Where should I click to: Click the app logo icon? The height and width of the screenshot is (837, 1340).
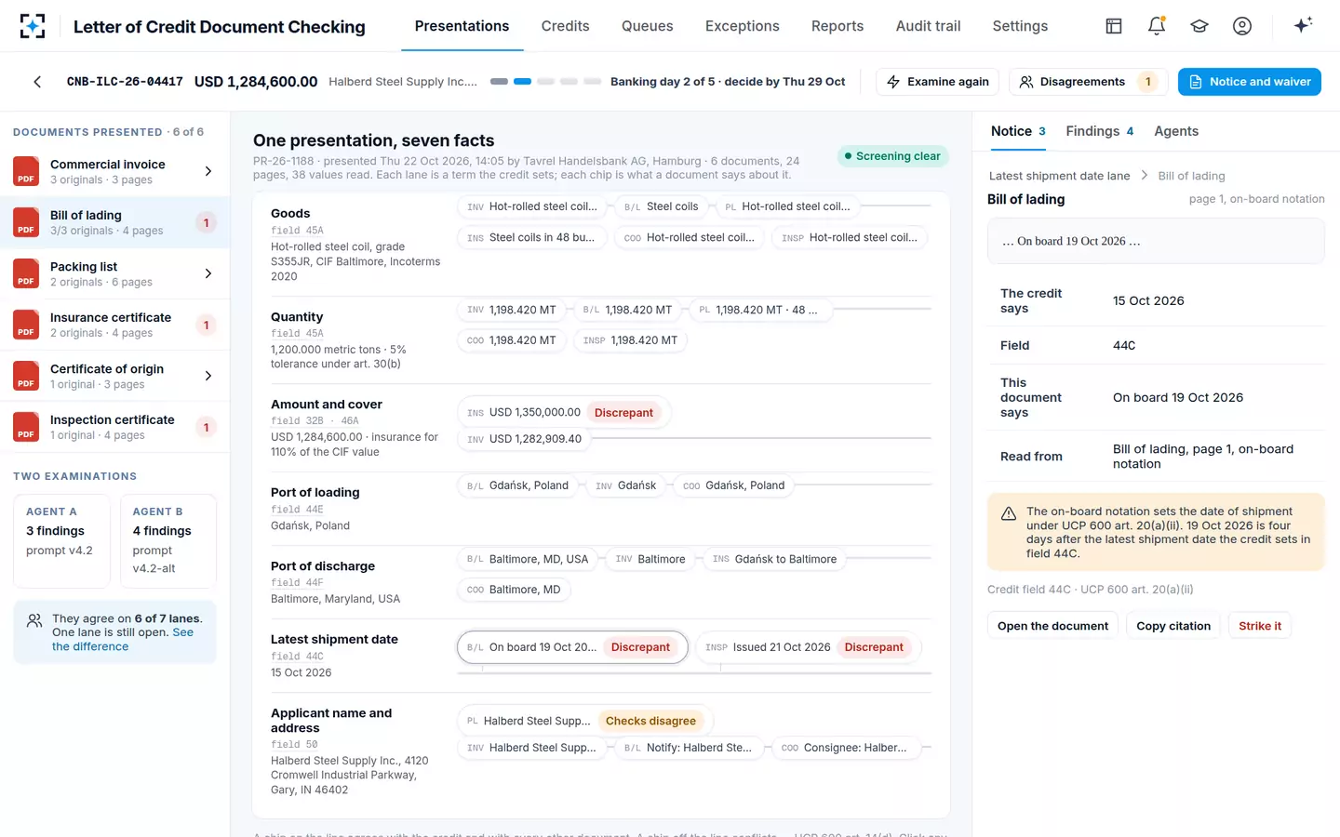click(33, 26)
